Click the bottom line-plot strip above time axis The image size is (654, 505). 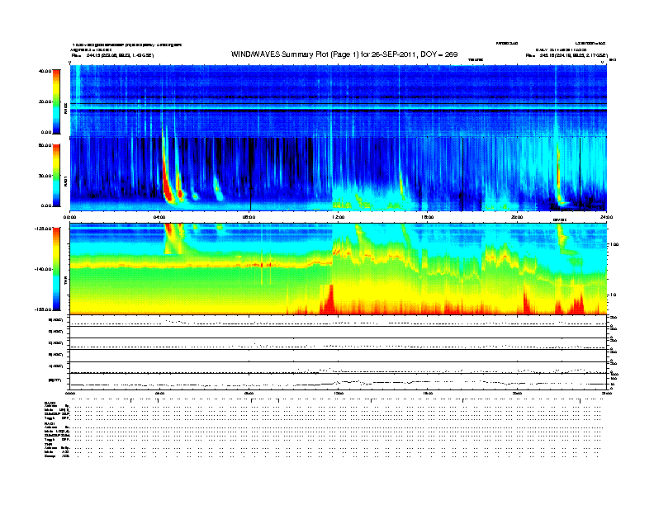click(x=339, y=381)
